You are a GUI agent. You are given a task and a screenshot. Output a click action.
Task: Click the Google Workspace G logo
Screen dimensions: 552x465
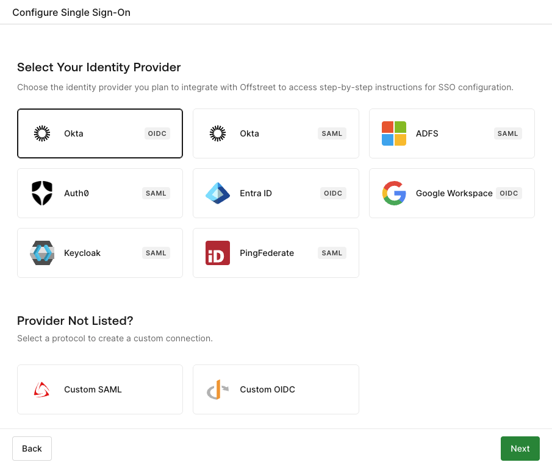click(x=394, y=193)
